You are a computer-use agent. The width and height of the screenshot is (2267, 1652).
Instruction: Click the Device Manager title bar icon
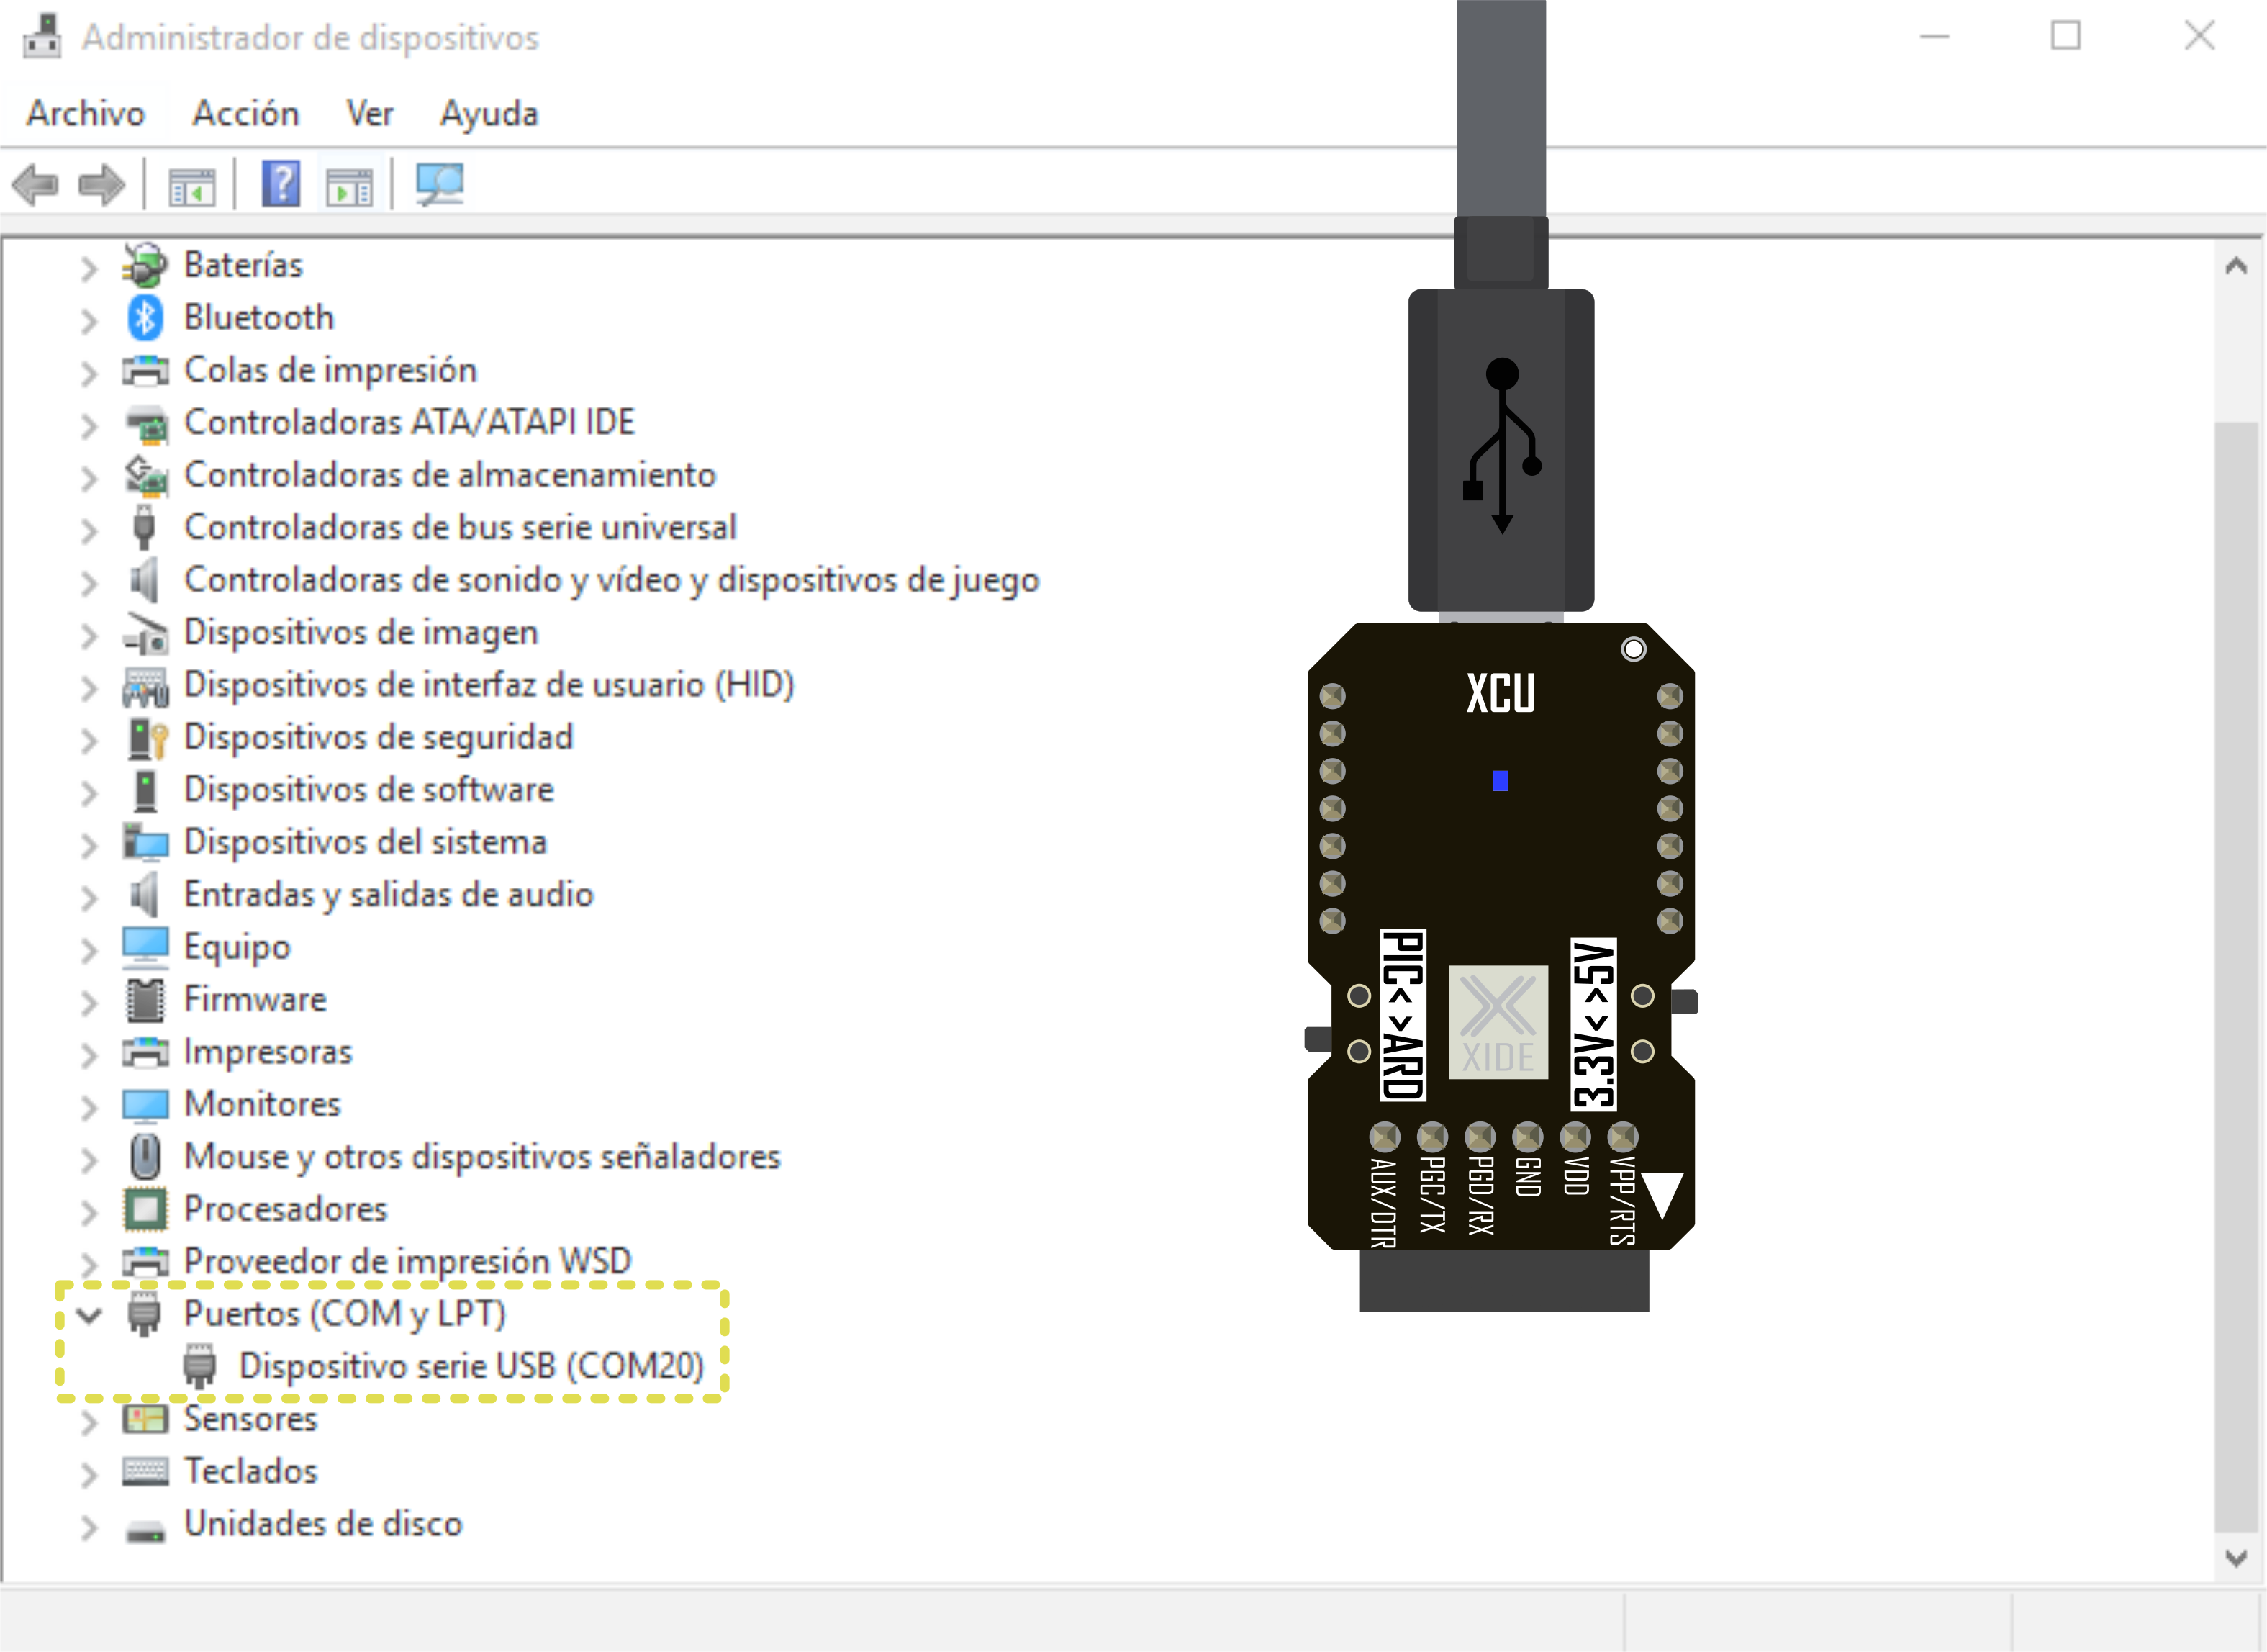(x=41, y=36)
